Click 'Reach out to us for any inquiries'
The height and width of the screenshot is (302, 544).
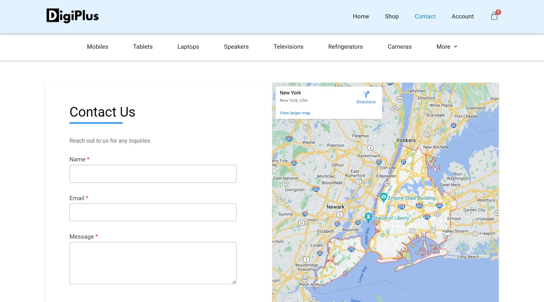pyautogui.click(x=110, y=141)
